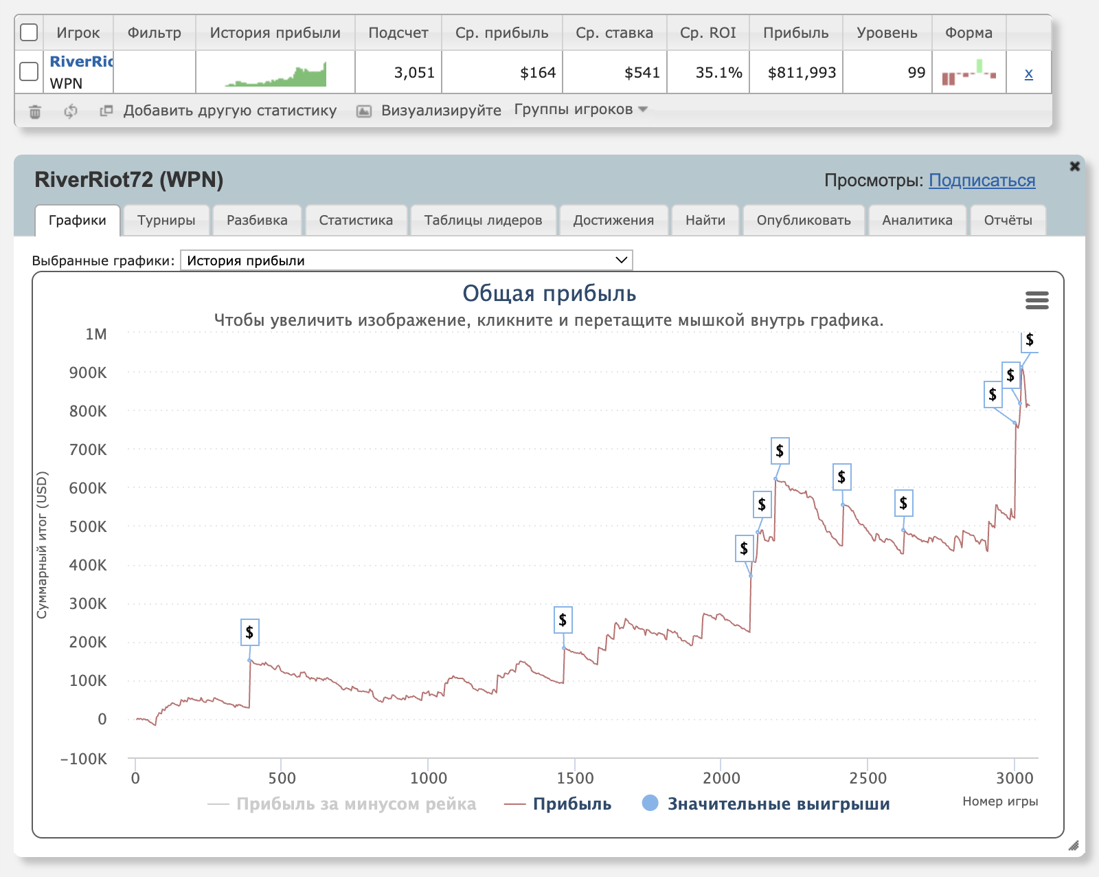
Task: Click the refresh arrows icon
Action: pyautogui.click(x=70, y=111)
